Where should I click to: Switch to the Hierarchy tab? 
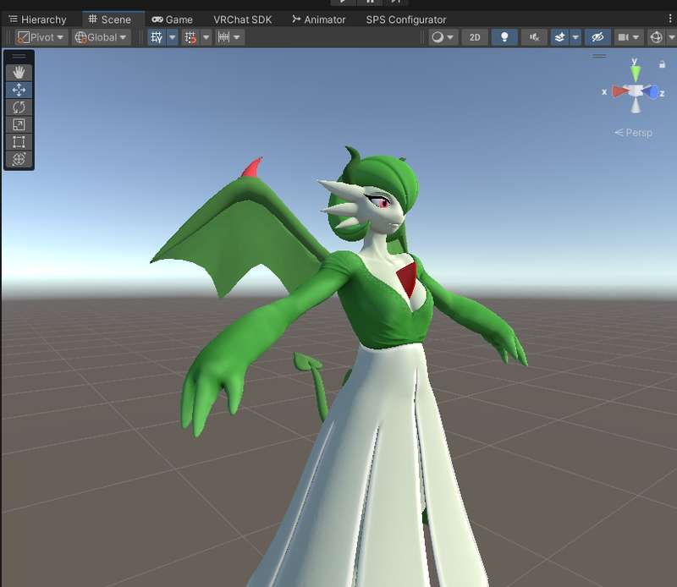pyautogui.click(x=37, y=19)
